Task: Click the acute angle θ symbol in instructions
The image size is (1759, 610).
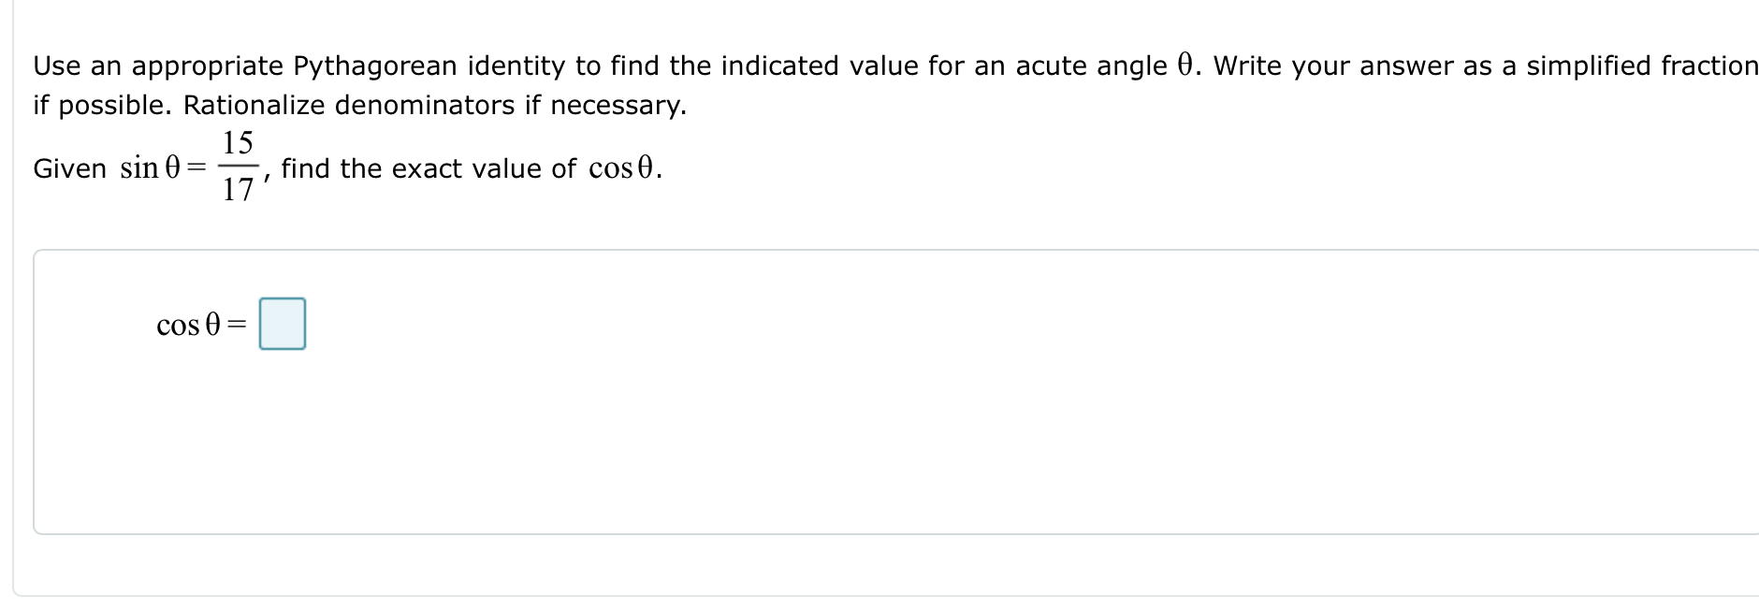Action: pyautogui.click(x=1183, y=64)
